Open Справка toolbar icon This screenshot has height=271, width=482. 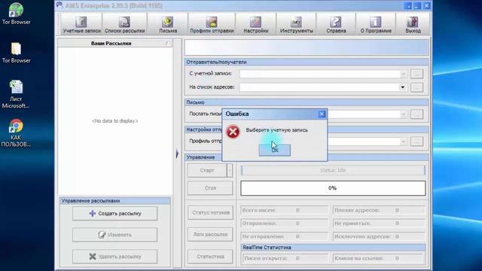click(336, 24)
